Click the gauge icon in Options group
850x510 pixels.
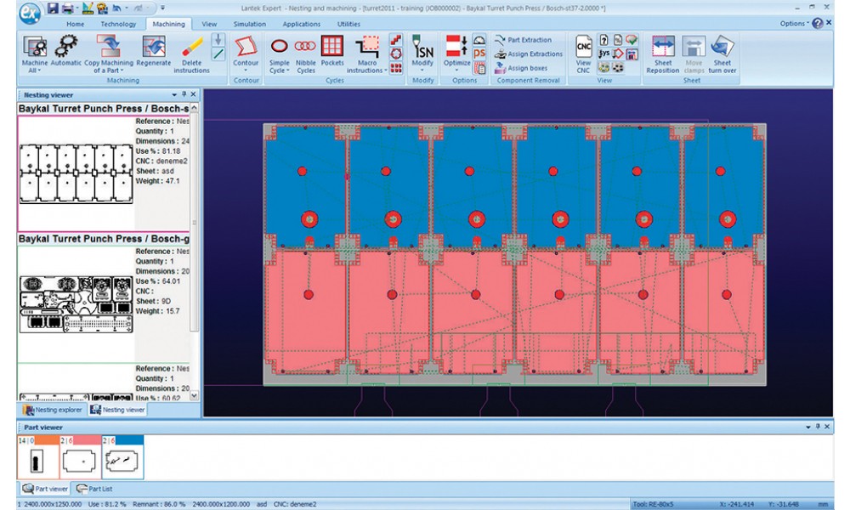479,40
